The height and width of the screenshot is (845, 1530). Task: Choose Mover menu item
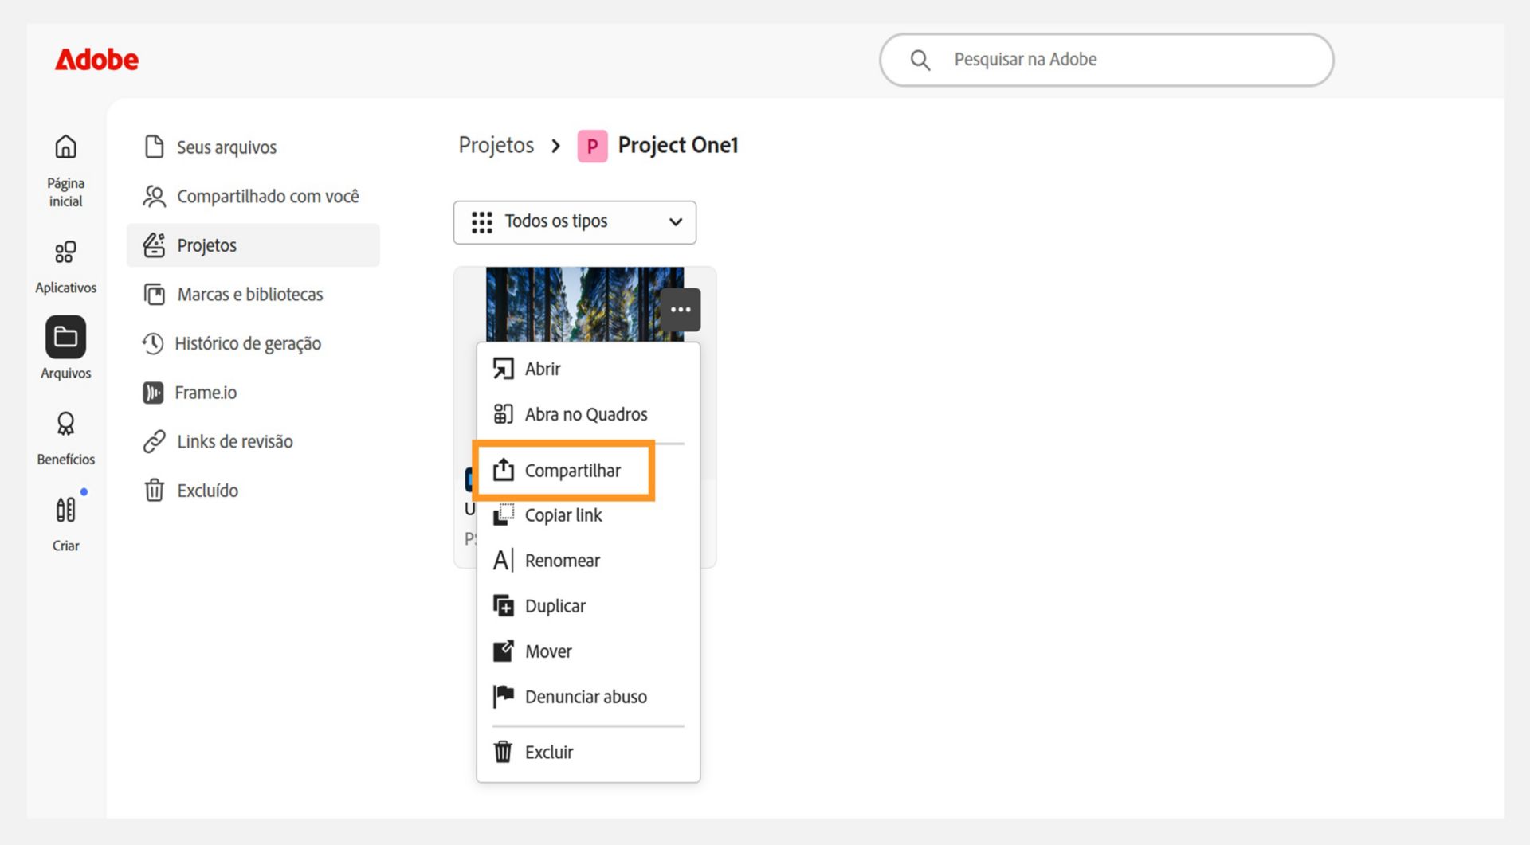[x=588, y=651]
